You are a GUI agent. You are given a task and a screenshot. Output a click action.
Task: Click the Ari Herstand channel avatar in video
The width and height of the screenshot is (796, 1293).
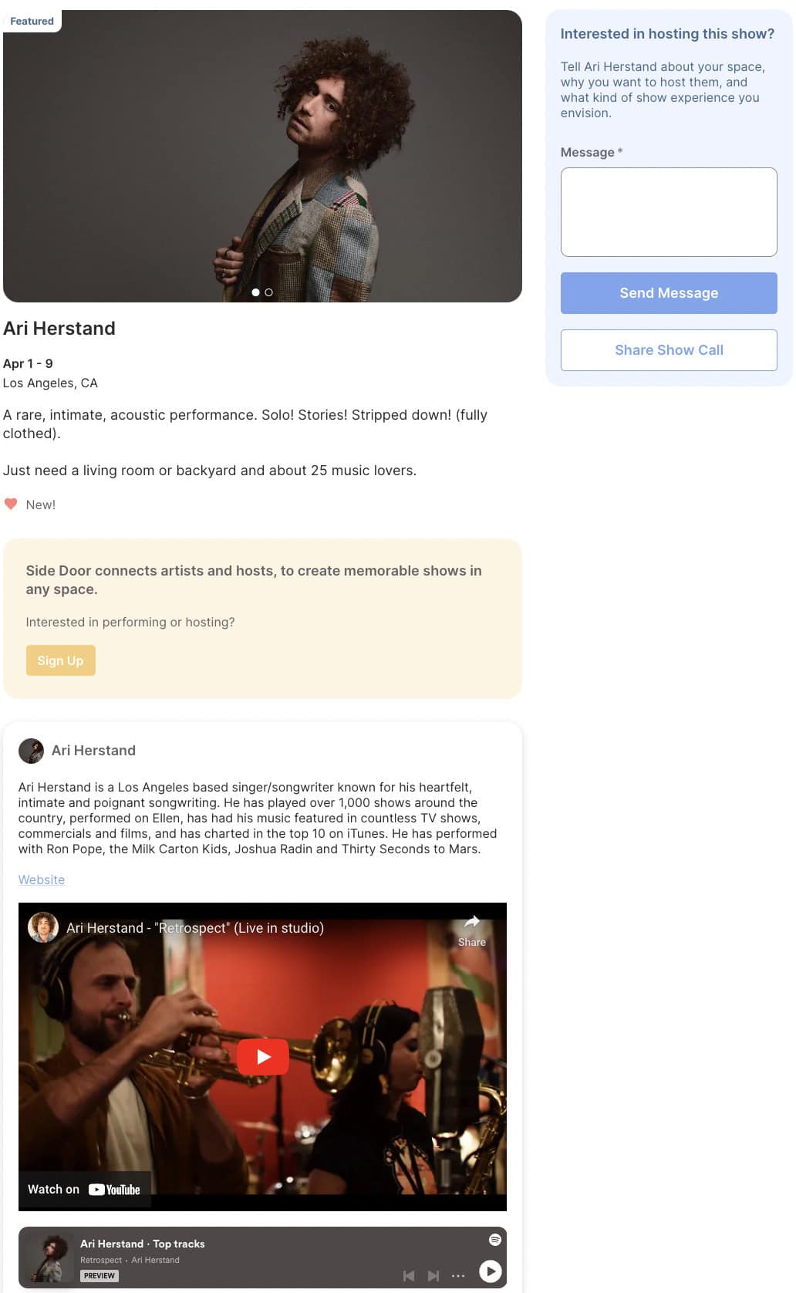(43, 927)
